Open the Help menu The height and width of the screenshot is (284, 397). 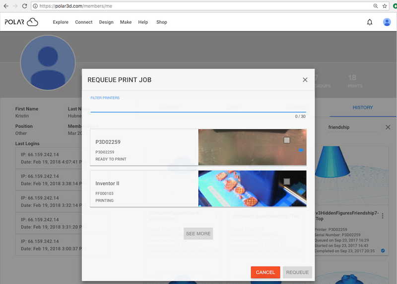[143, 22]
